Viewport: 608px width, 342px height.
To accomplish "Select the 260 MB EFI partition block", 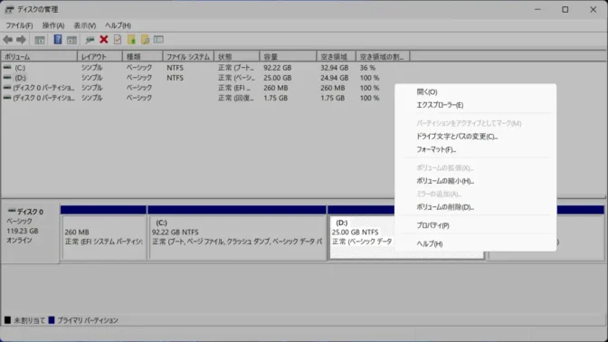I will click(x=104, y=237).
